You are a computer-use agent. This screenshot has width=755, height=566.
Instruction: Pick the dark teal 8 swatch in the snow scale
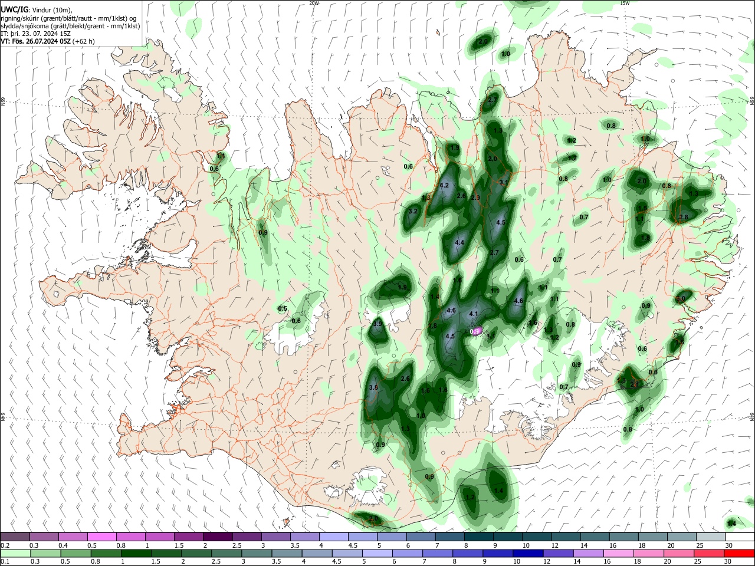tap(478, 537)
